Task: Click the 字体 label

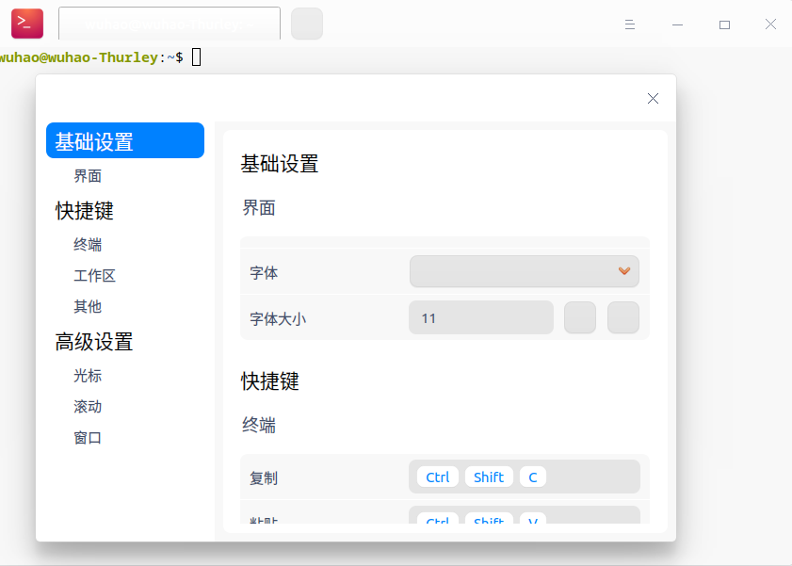Action: click(x=264, y=273)
